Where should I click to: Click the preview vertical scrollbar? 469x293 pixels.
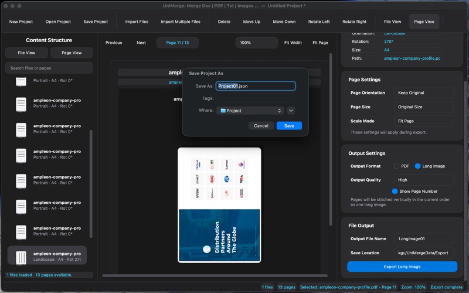[x=331, y=139]
